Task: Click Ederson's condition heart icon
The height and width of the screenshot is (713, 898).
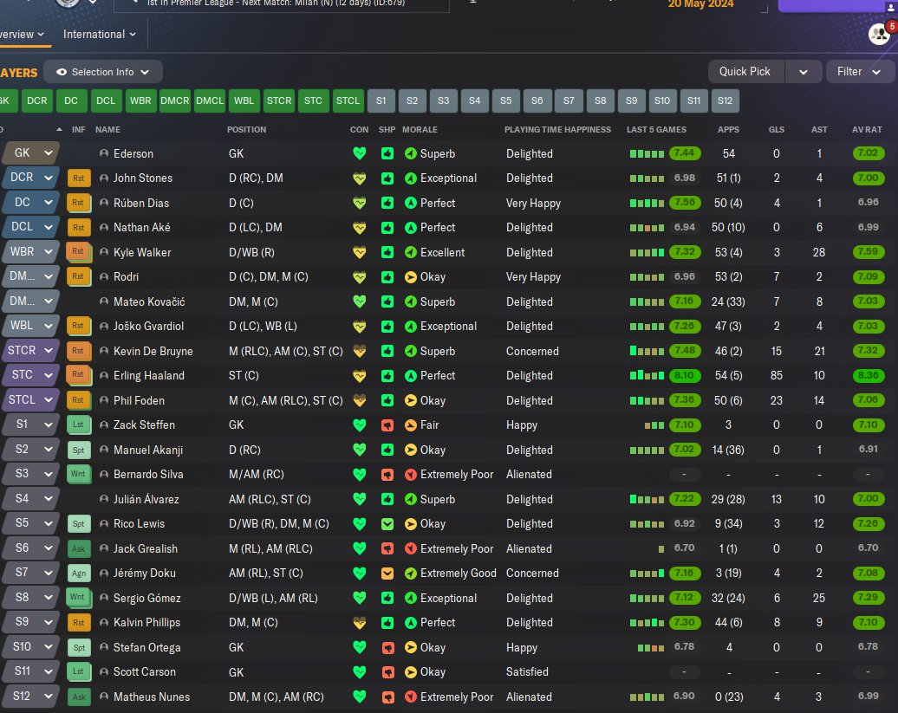Action: [x=359, y=153]
